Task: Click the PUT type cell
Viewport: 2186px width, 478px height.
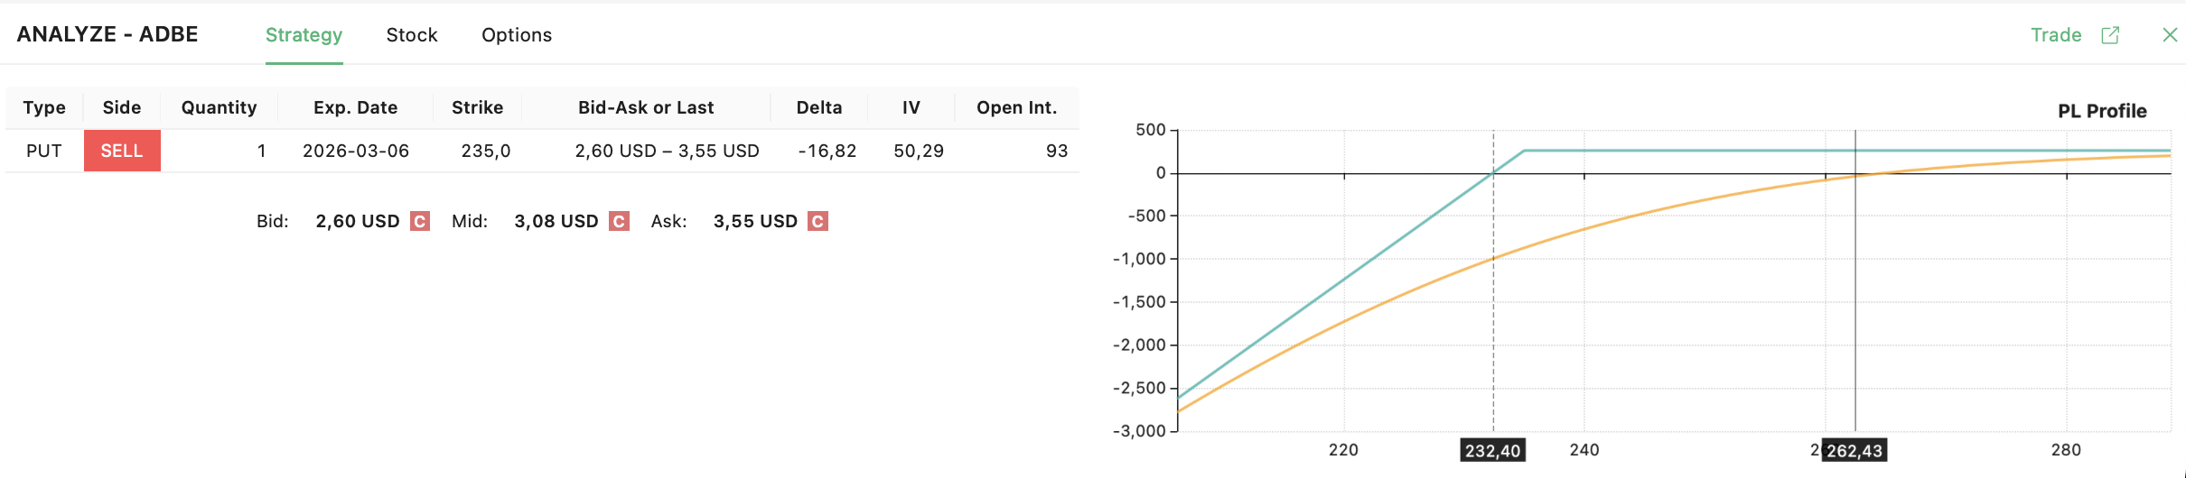Action: pyautogui.click(x=44, y=151)
